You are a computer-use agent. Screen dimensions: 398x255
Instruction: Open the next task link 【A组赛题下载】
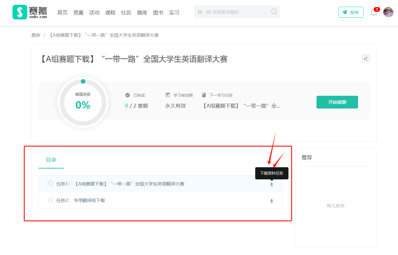[241, 106]
